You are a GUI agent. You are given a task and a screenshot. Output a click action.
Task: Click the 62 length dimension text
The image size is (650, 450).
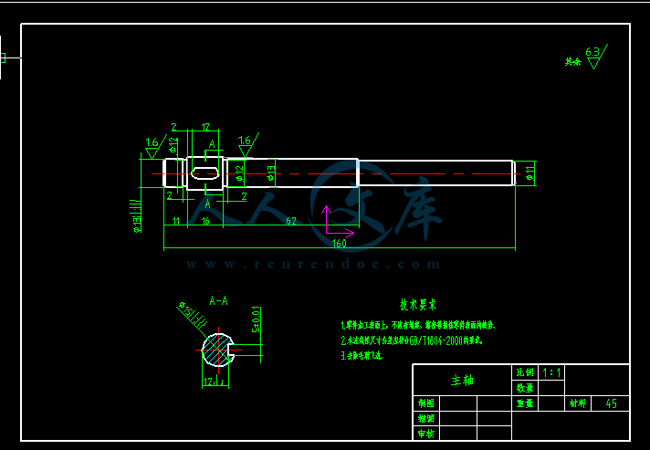(x=291, y=221)
